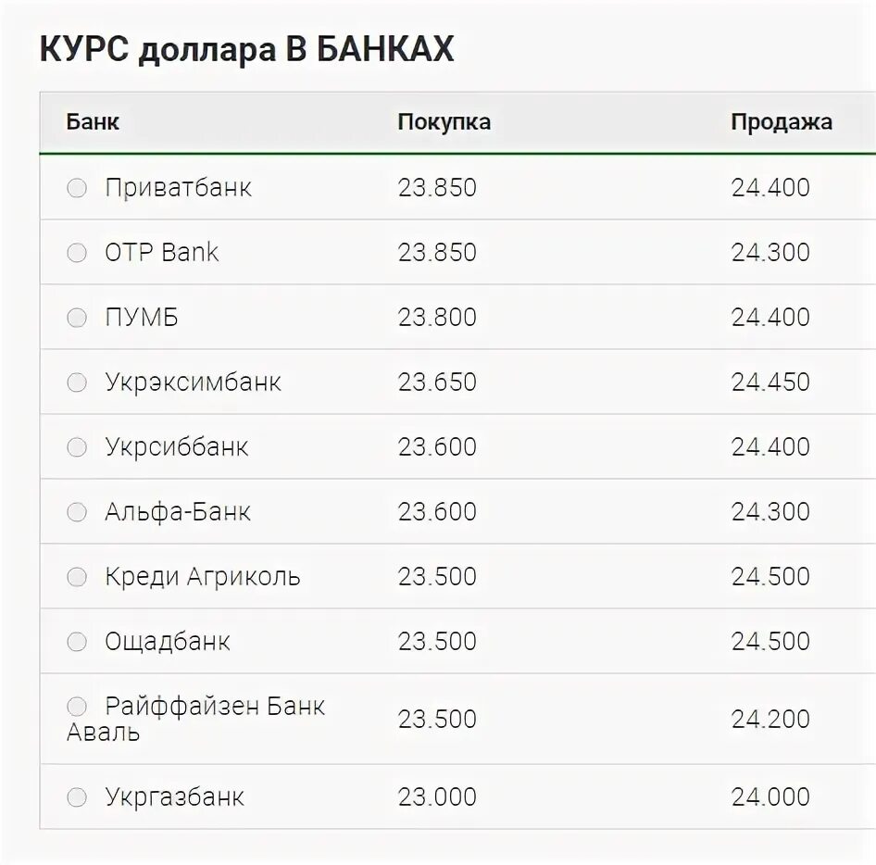The image size is (876, 865).
Task: Select the OTP Bank radio button
Action: tap(77, 253)
